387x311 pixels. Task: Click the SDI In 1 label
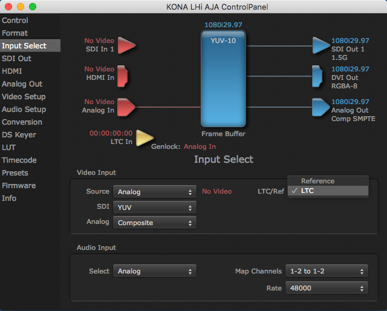point(100,49)
